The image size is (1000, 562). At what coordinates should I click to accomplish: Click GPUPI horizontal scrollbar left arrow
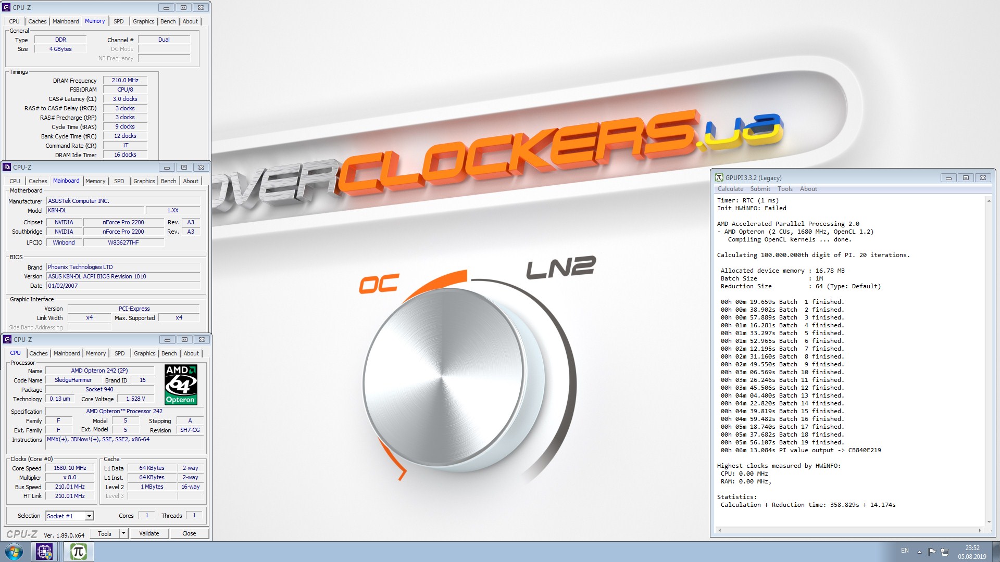(x=720, y=531)
